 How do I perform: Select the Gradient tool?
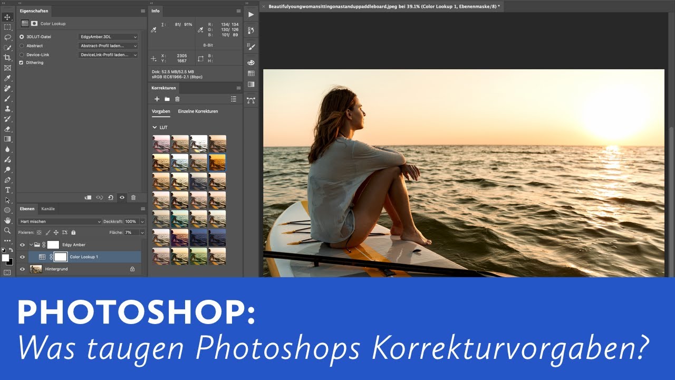coord(7,139)
